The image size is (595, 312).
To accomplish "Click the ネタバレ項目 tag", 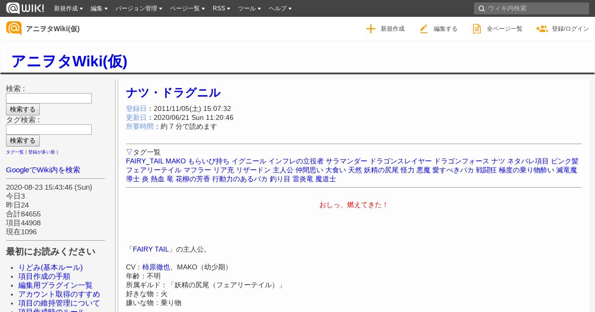I will [528, 161].
